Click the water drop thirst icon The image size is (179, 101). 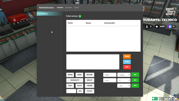click(x=169, y=99)
